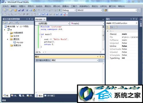This screenshot has width=143, height=103.
Task: Save my.cpp using the floppy disk icon
Action: click(x=19, y=10)
